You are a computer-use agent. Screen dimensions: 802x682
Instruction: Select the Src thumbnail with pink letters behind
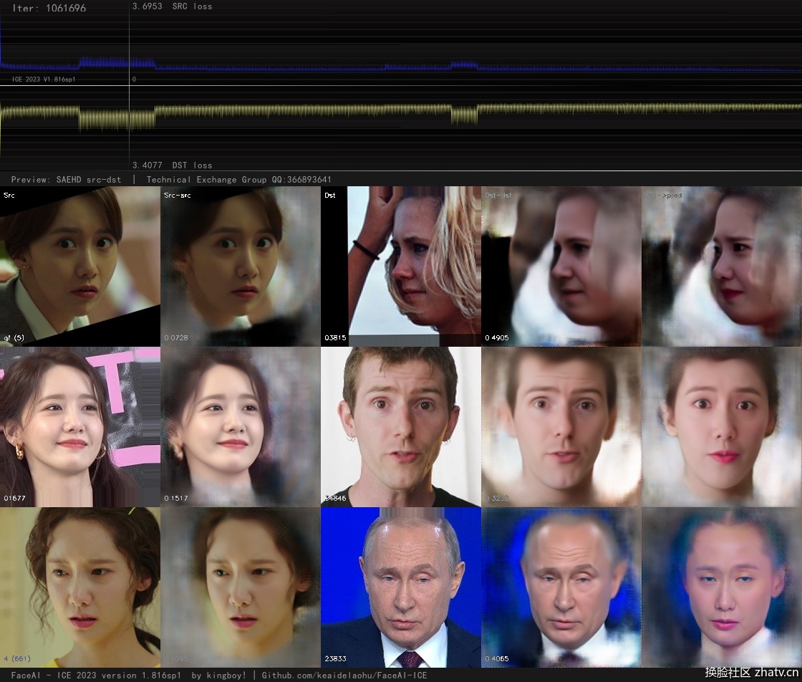click(x=79, y=427)
